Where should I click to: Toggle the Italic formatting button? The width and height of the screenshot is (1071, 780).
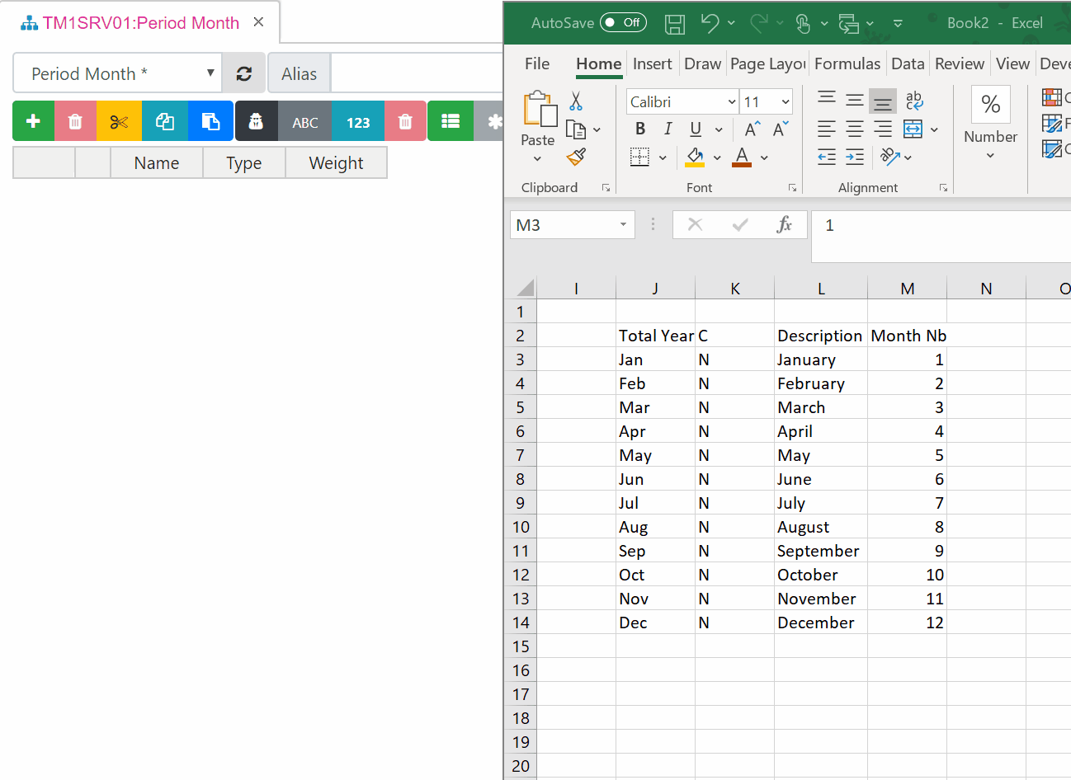click(x=668, y=129)
